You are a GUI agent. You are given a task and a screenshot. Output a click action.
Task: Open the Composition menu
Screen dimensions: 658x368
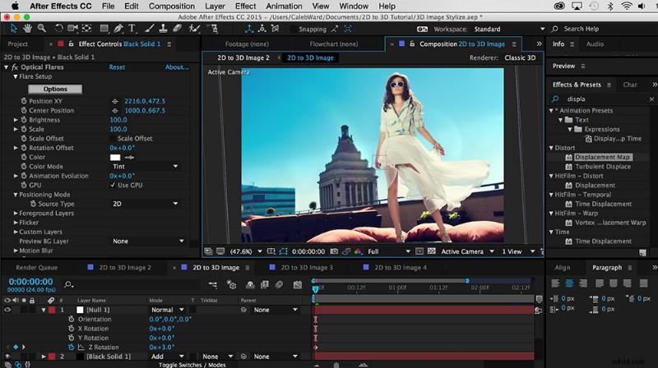pyautogui.click(x=172, y=6)
